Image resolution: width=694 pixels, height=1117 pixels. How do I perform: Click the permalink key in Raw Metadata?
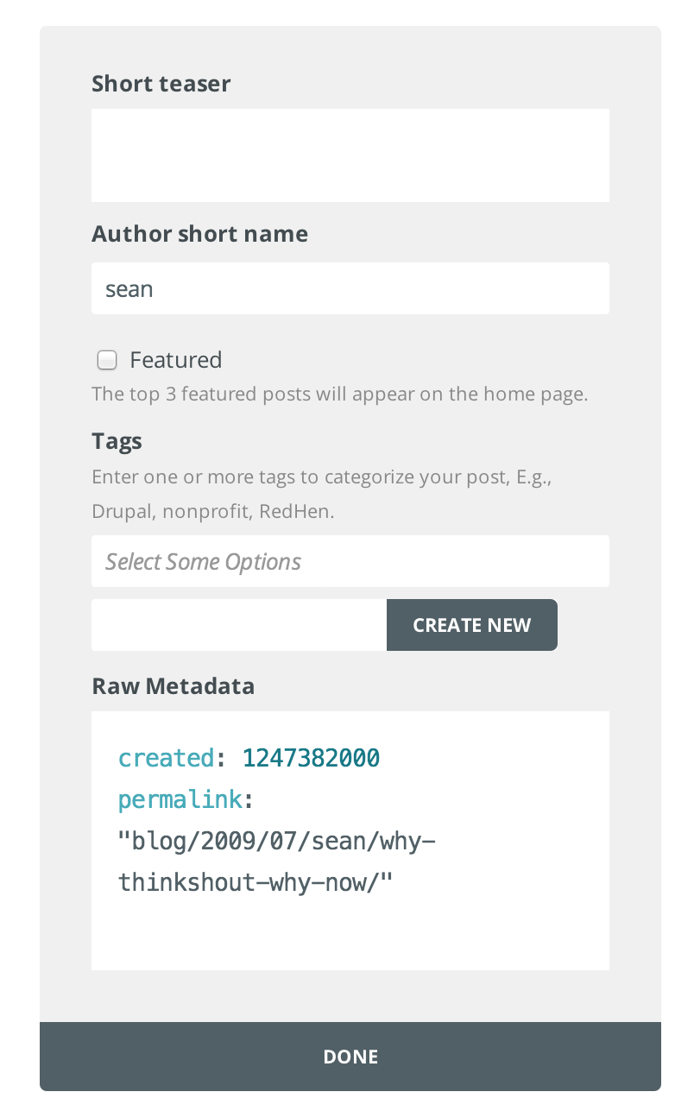coord(180,800)
